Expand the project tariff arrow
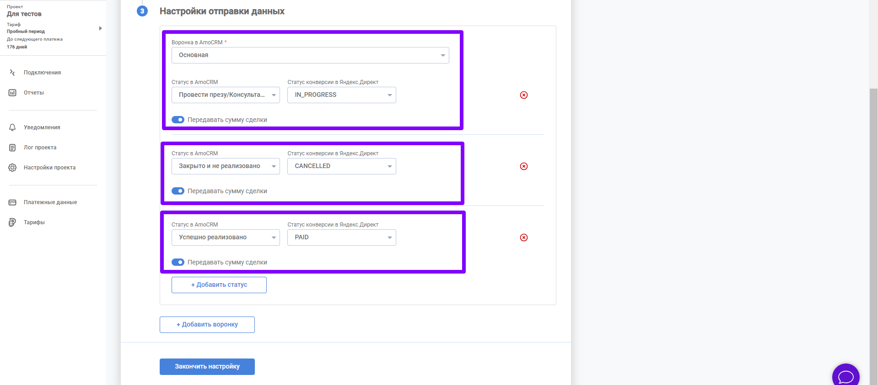This screenshot has height=385, width=878. [100, 28]
